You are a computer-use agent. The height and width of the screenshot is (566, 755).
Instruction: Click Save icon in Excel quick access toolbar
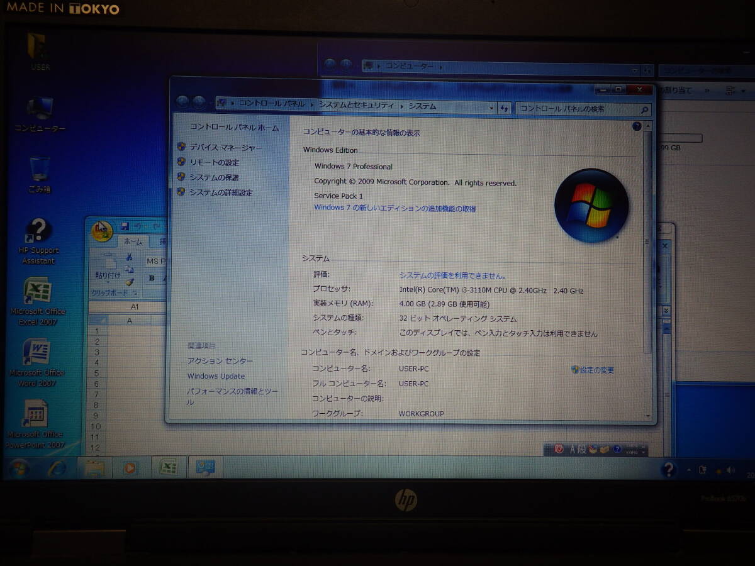(125, 226)
